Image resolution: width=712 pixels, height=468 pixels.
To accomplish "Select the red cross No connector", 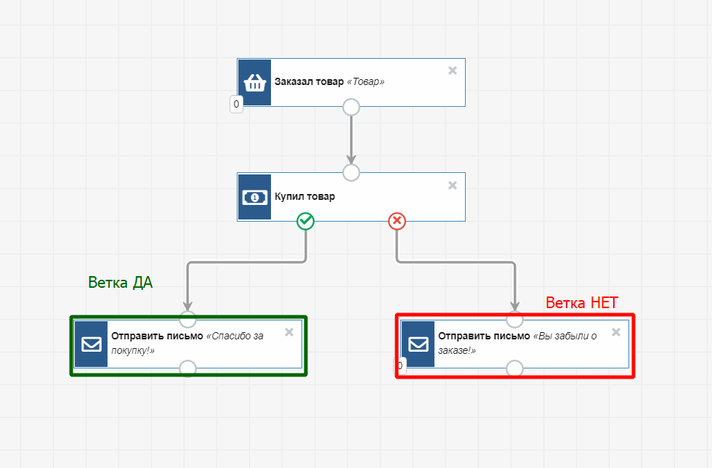I will click(x=397, y=221).
